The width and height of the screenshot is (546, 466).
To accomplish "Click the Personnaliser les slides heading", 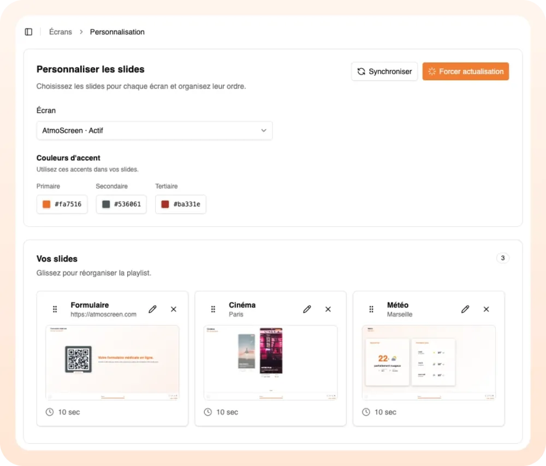I will 91,69.
